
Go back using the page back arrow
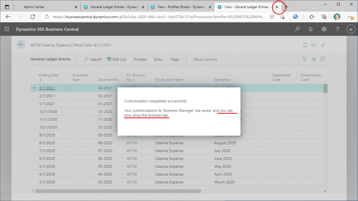pyautogui.click(x=21, y=45)
